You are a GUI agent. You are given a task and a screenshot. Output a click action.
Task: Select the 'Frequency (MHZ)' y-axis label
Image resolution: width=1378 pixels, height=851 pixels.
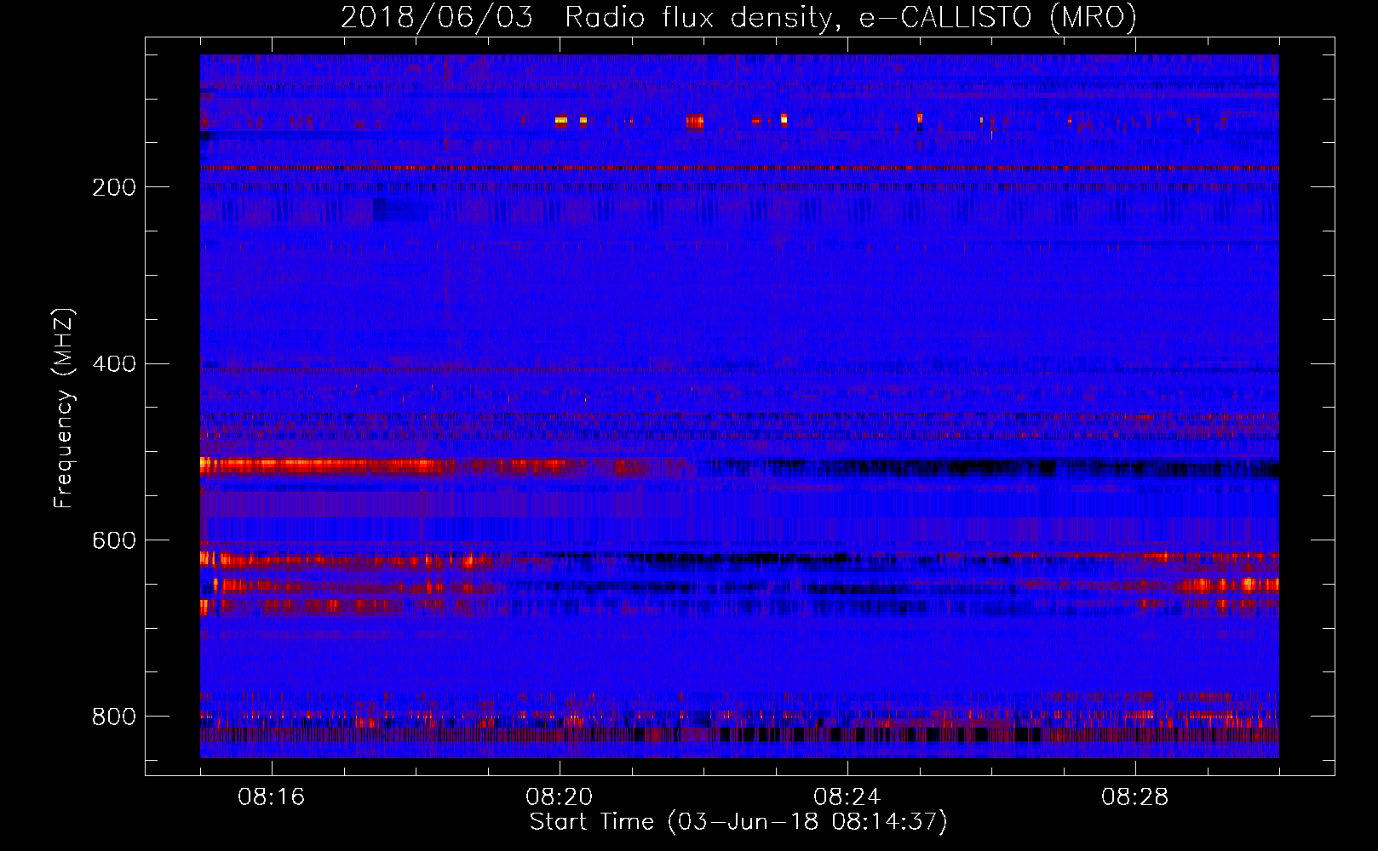[x=64, y=408]
